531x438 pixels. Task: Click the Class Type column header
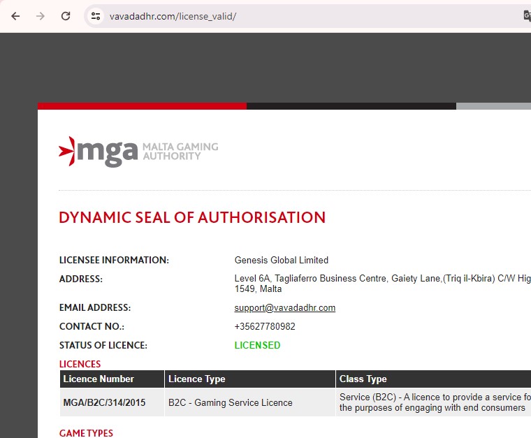point(433,379)
